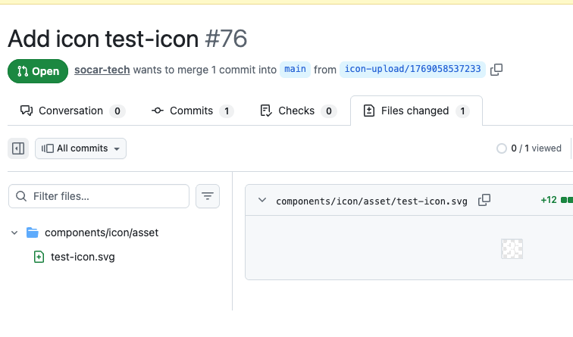This screenshot has width=573, height=337.
Task: Toggle the file tree sidebar icon
Action: tap(18, 148)
